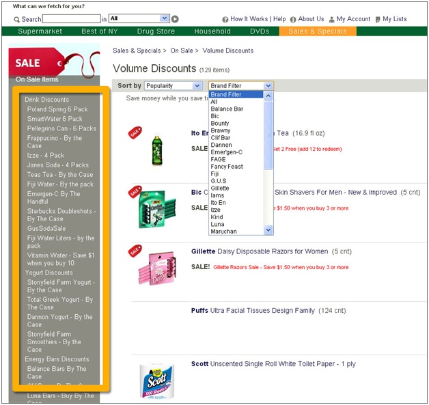Viewport: 429px width, 405px height.
Task: Open the Household tab
Action: pos(212,31)
